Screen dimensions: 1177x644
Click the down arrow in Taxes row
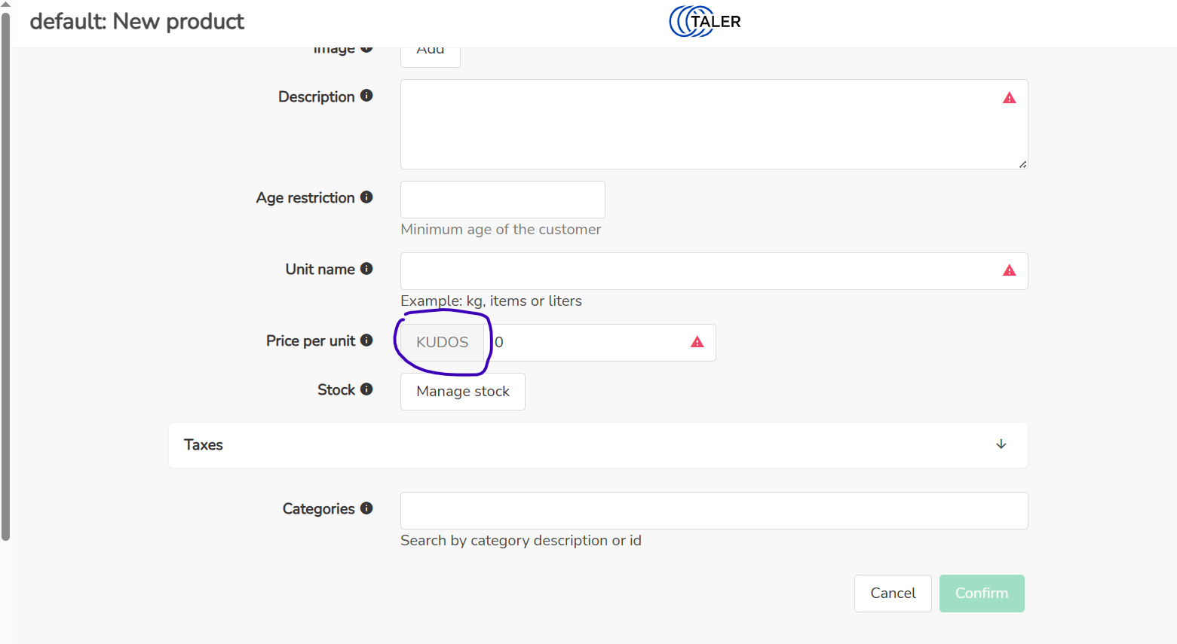pos(1001,444)
